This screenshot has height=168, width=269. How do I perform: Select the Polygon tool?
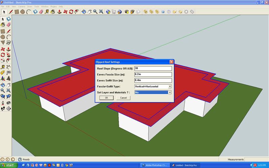(3, 43)
